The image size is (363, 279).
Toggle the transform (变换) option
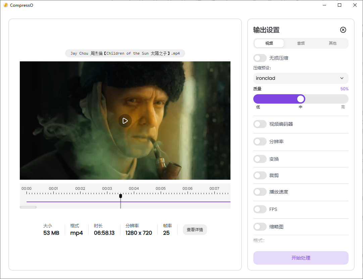point(260,159)
